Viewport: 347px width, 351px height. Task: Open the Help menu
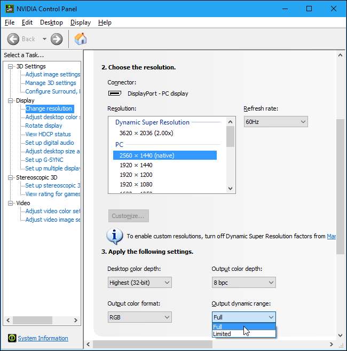pyautogui.click(x=105, y=22)
